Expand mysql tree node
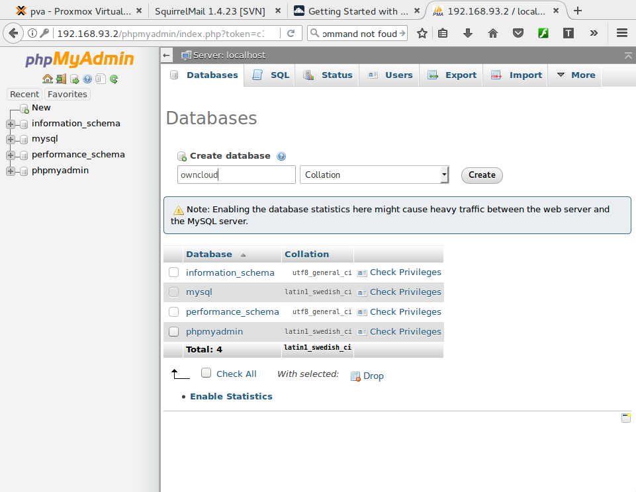 point(11,140)
